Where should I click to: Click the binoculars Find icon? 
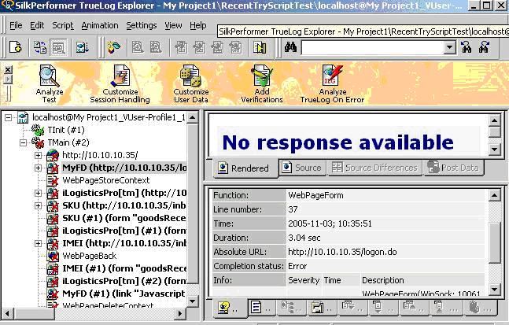[x=290, y=47]
